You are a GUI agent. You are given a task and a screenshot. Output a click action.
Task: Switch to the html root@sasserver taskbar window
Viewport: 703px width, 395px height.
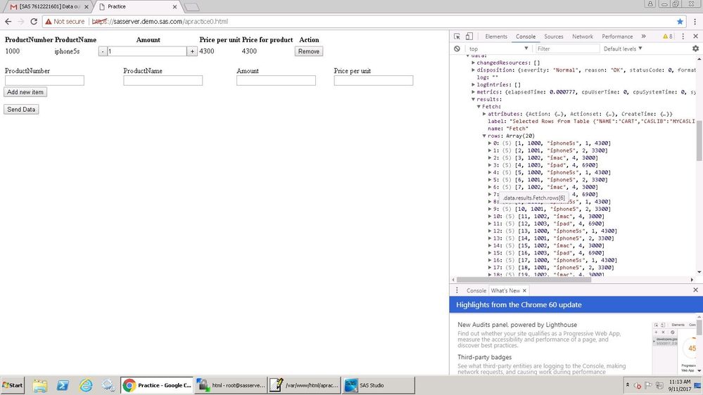point(231,385)
